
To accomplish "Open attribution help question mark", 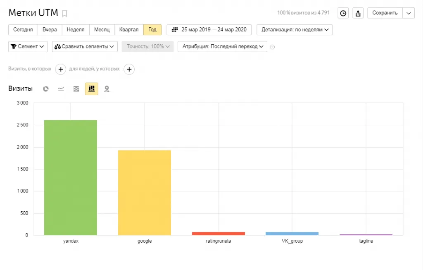I will 273,47.
